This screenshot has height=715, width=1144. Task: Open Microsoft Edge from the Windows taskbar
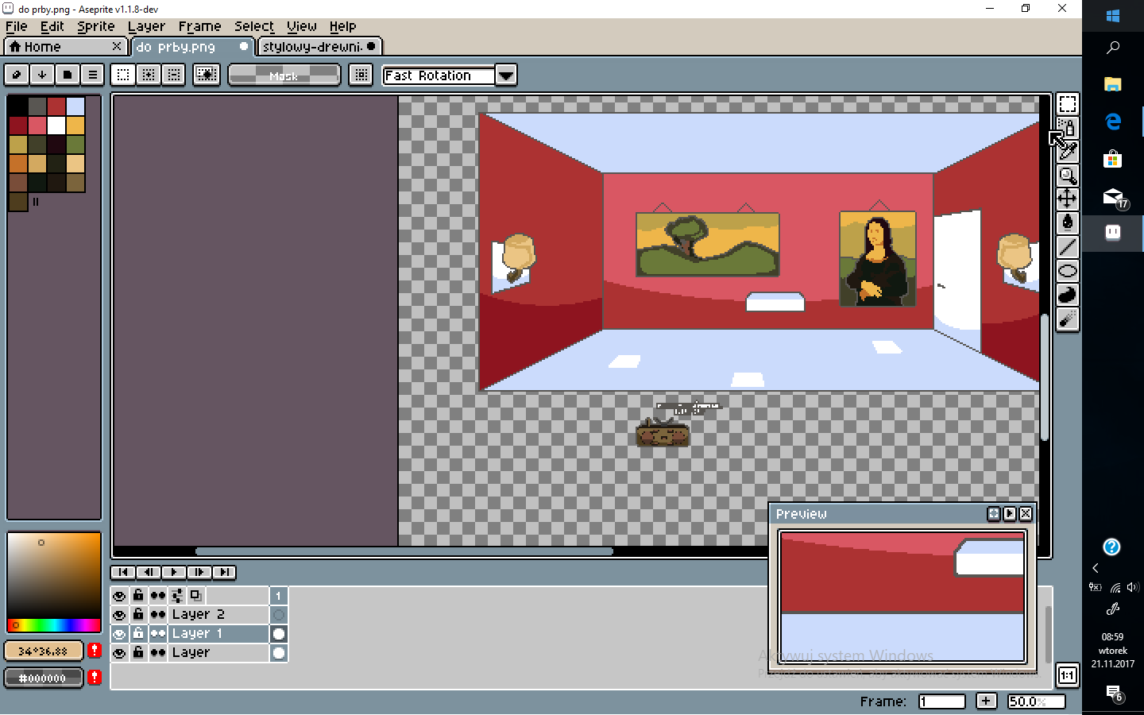pos(1113,122)
